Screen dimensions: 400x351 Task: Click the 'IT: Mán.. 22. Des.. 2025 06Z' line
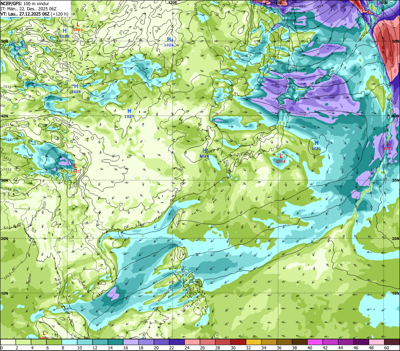28,9
